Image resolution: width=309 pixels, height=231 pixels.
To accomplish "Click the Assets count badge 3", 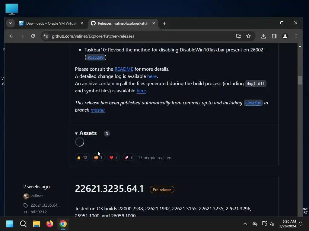I will coord(107,134).
